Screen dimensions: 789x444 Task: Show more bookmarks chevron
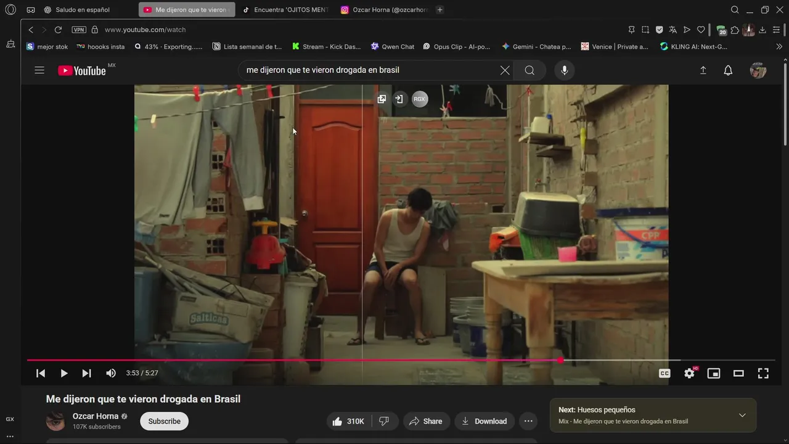point(779,47)
